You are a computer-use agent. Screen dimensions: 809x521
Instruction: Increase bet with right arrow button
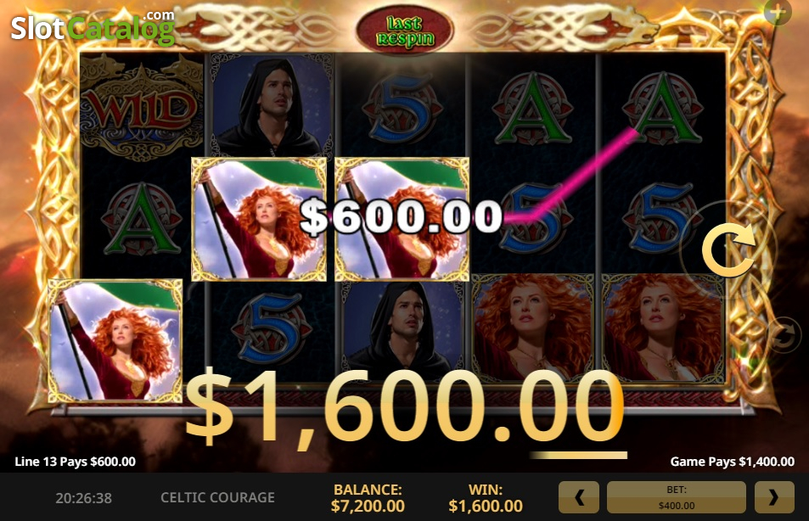pos(774,497)
